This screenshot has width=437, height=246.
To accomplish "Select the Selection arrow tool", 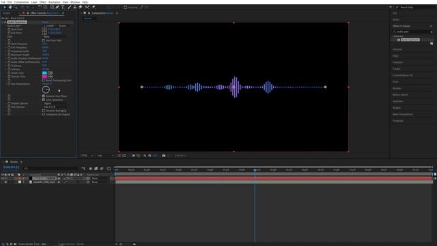I will 5,8.
